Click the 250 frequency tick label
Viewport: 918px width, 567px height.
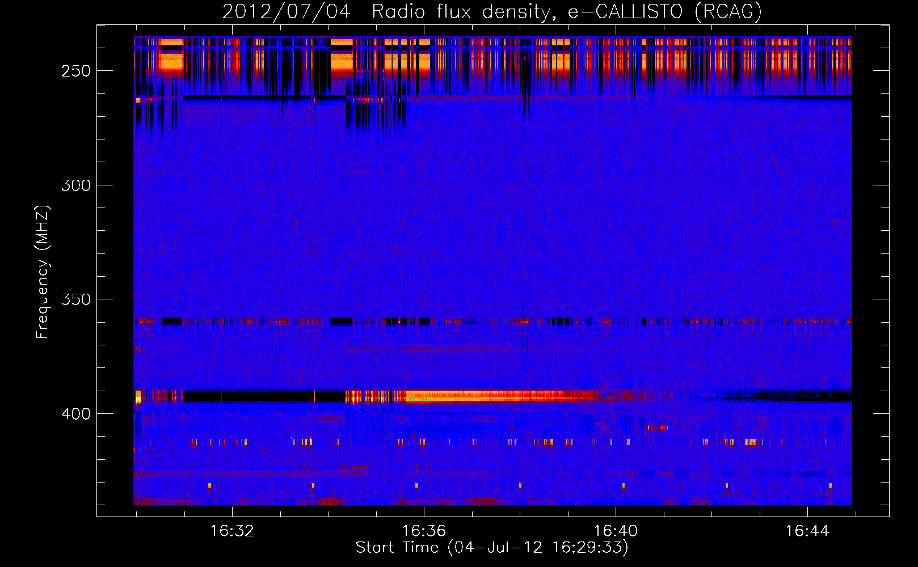tap(76, 71)
